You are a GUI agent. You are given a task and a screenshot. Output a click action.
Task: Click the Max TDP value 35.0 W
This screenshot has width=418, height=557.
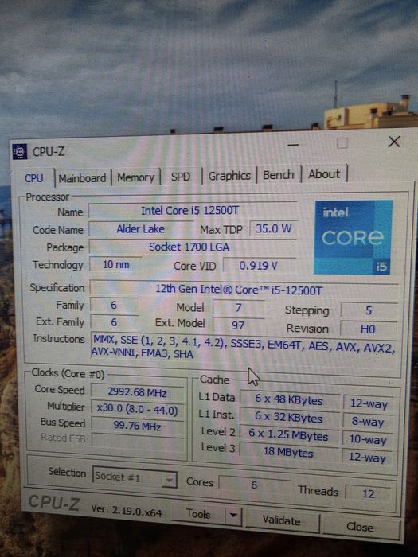point(273,228)
